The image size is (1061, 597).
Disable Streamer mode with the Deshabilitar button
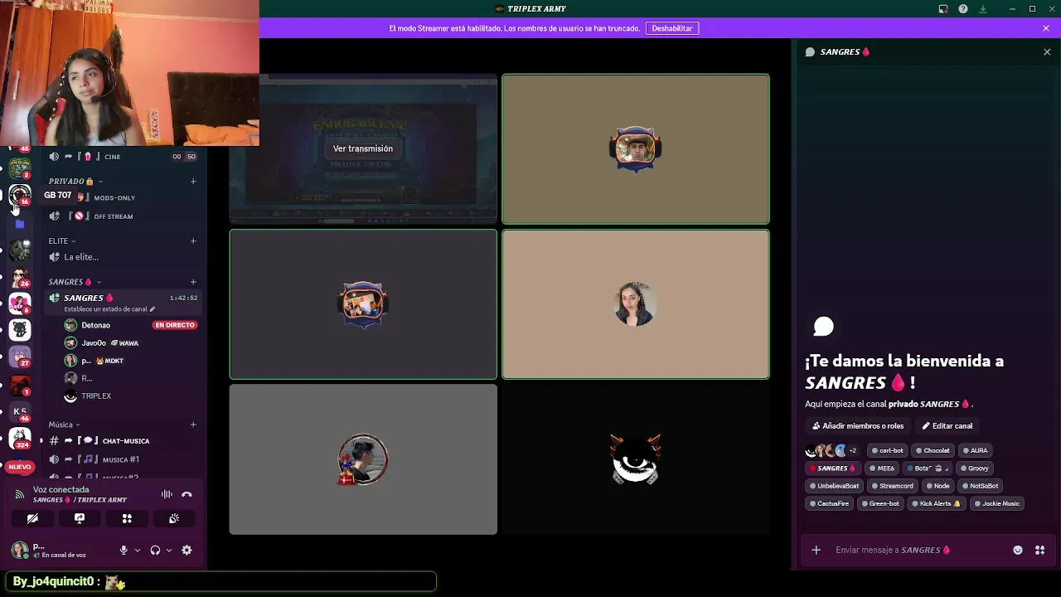pyautogui.click(x=672, y=28)
